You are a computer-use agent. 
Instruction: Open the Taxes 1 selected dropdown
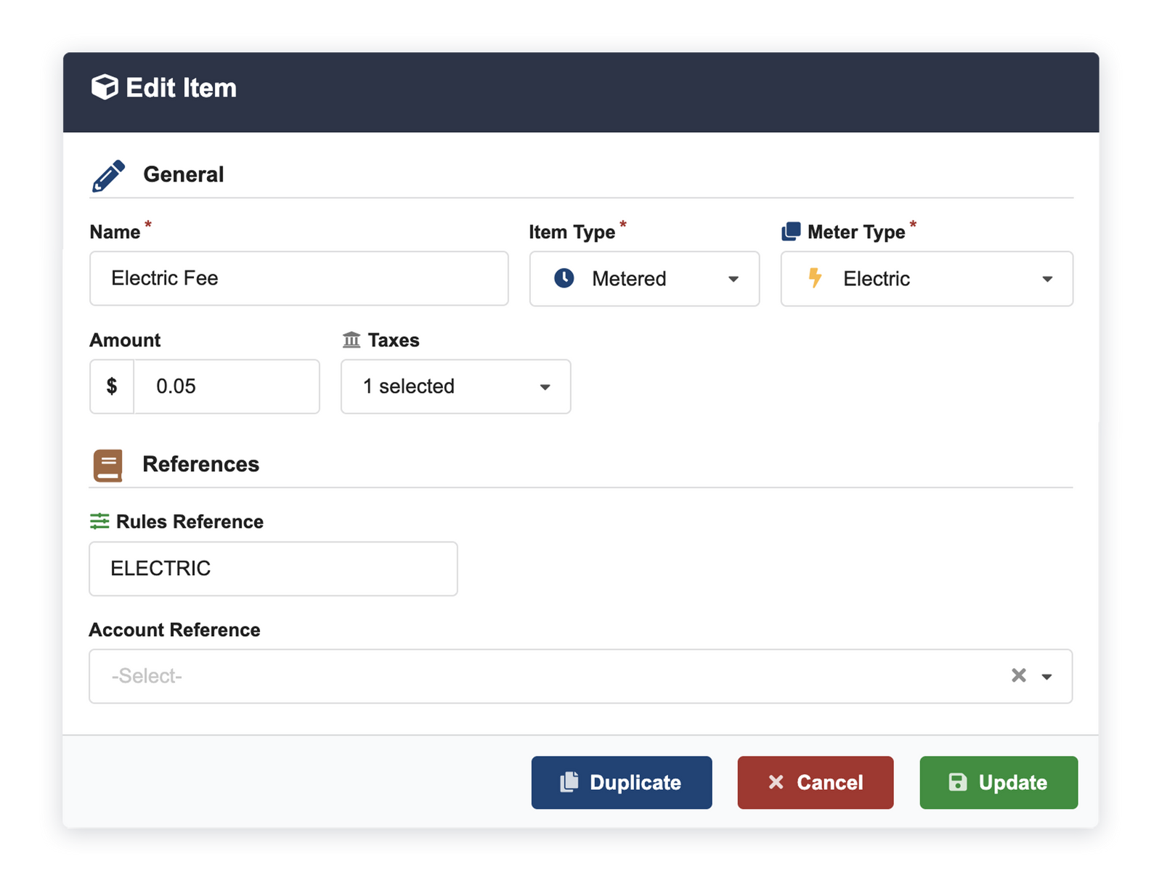pyautogui.click(x=545, y=387)
